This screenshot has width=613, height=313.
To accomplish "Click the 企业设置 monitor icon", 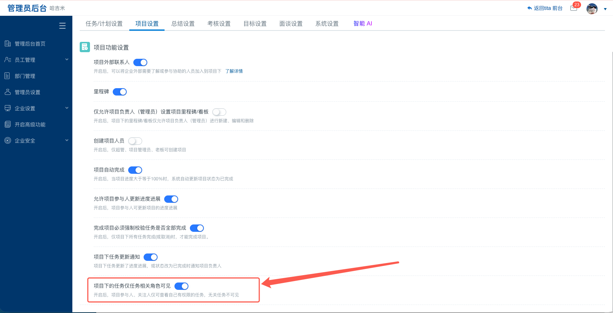I will [7, 108].
